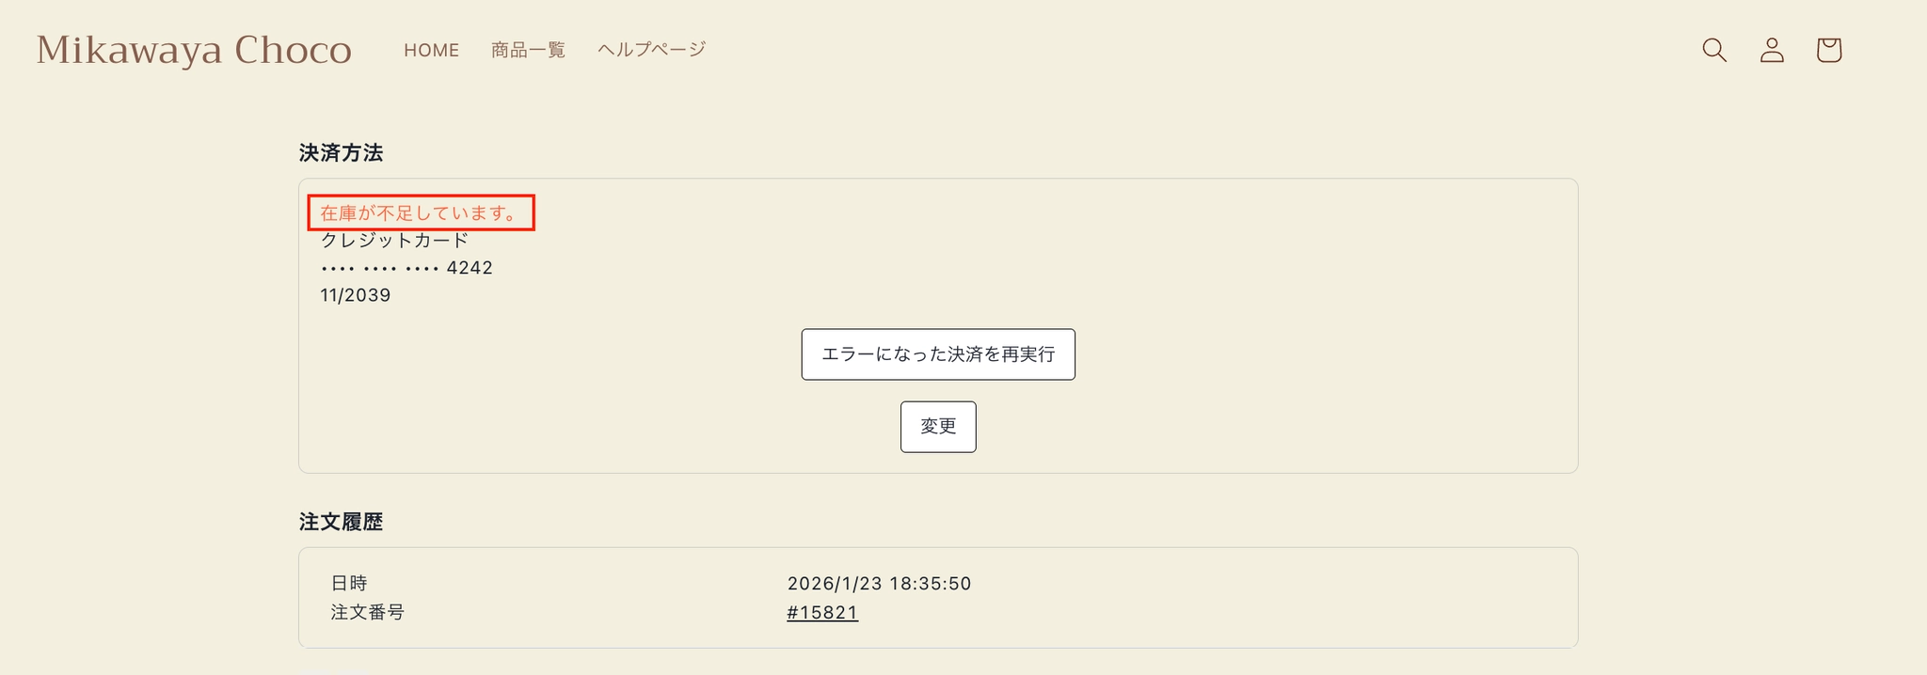This screenshot has height=675, width=1927.
Task: Click the クレジットカード label text
Action: tap(394, 241)
